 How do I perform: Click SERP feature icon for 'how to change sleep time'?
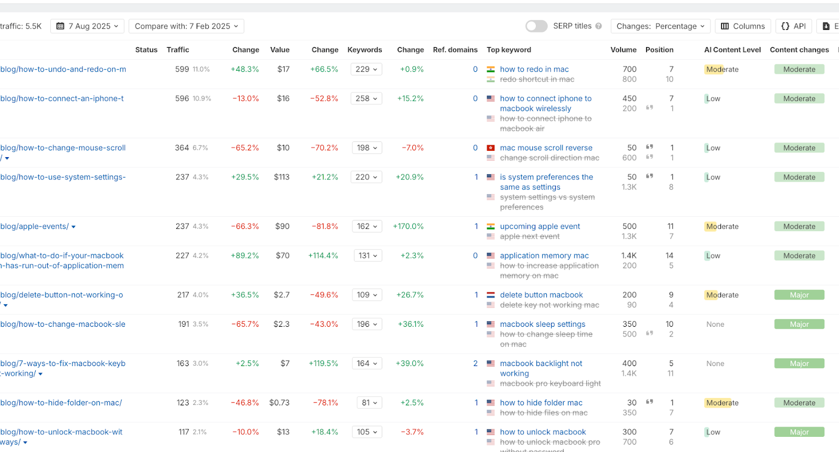pyautogui.click(x=649, y=333)
